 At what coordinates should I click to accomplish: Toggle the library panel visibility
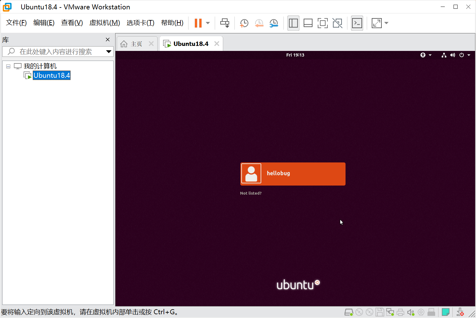tap(293, 23)
